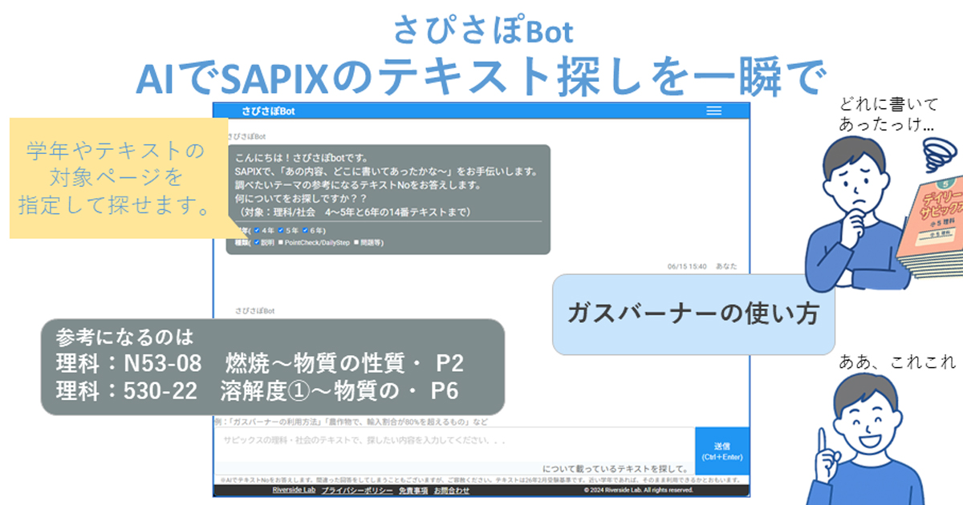Click the さぴさぽBot title in the blue header
The image size is (963, 505).
(x=268, y=111)
